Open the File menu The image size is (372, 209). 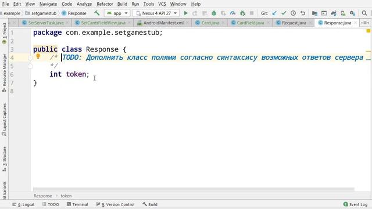pos(5,4)
